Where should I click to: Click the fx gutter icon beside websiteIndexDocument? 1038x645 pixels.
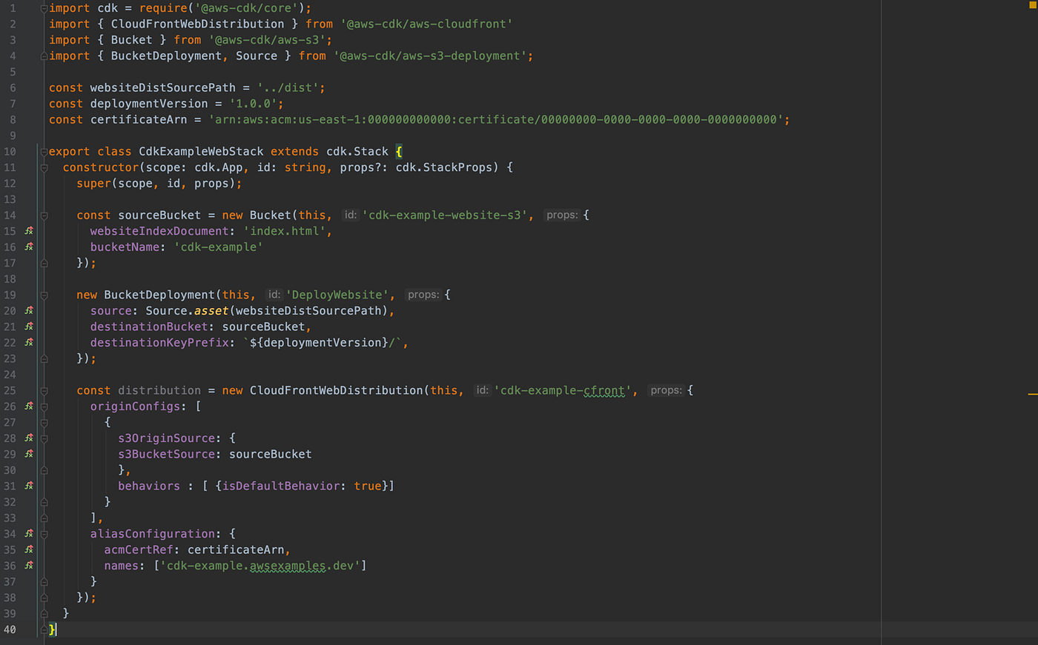click(28, 230)
